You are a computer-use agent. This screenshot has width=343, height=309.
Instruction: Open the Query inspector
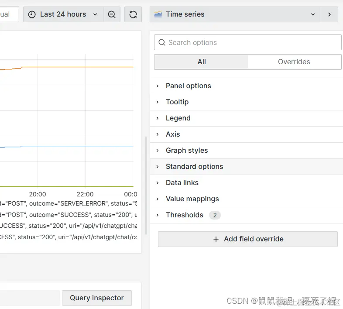point(97,298)
